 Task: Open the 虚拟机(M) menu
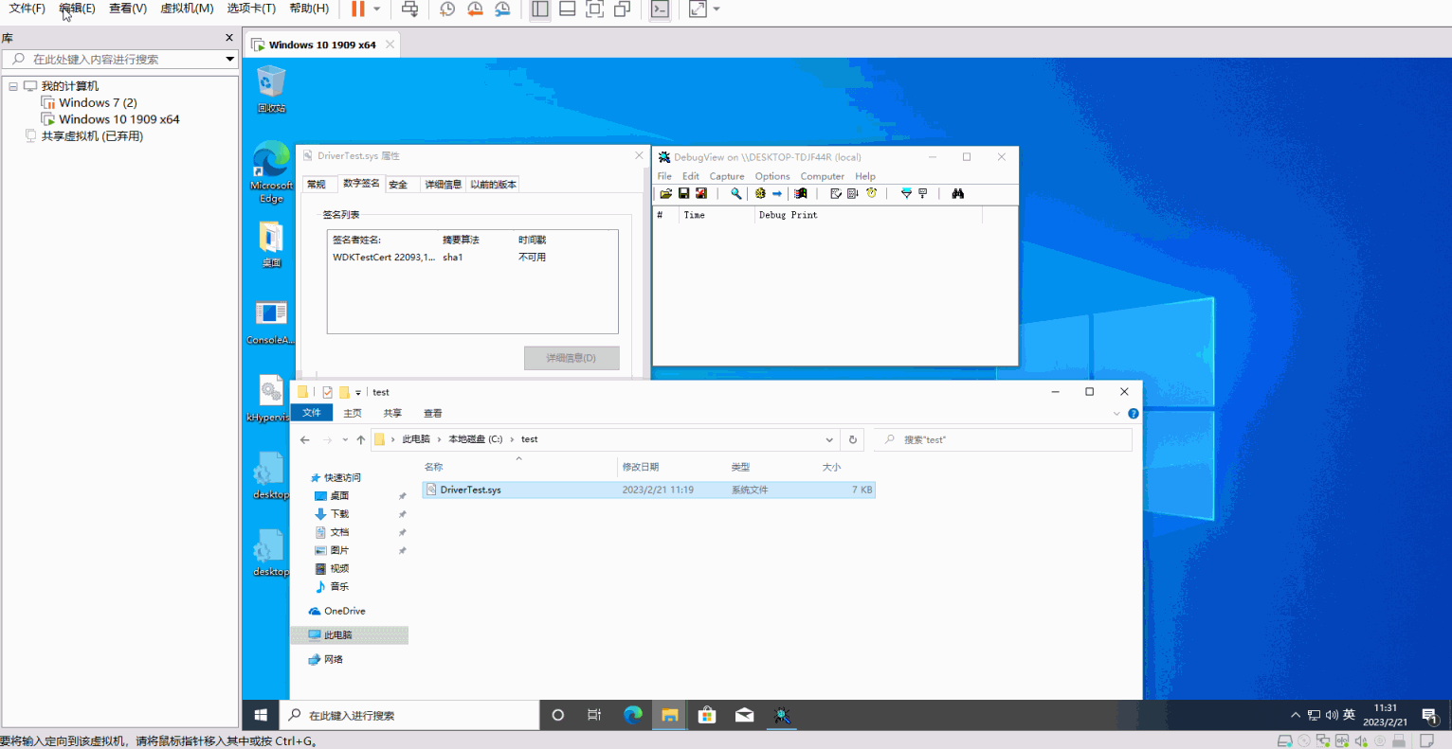187,9
